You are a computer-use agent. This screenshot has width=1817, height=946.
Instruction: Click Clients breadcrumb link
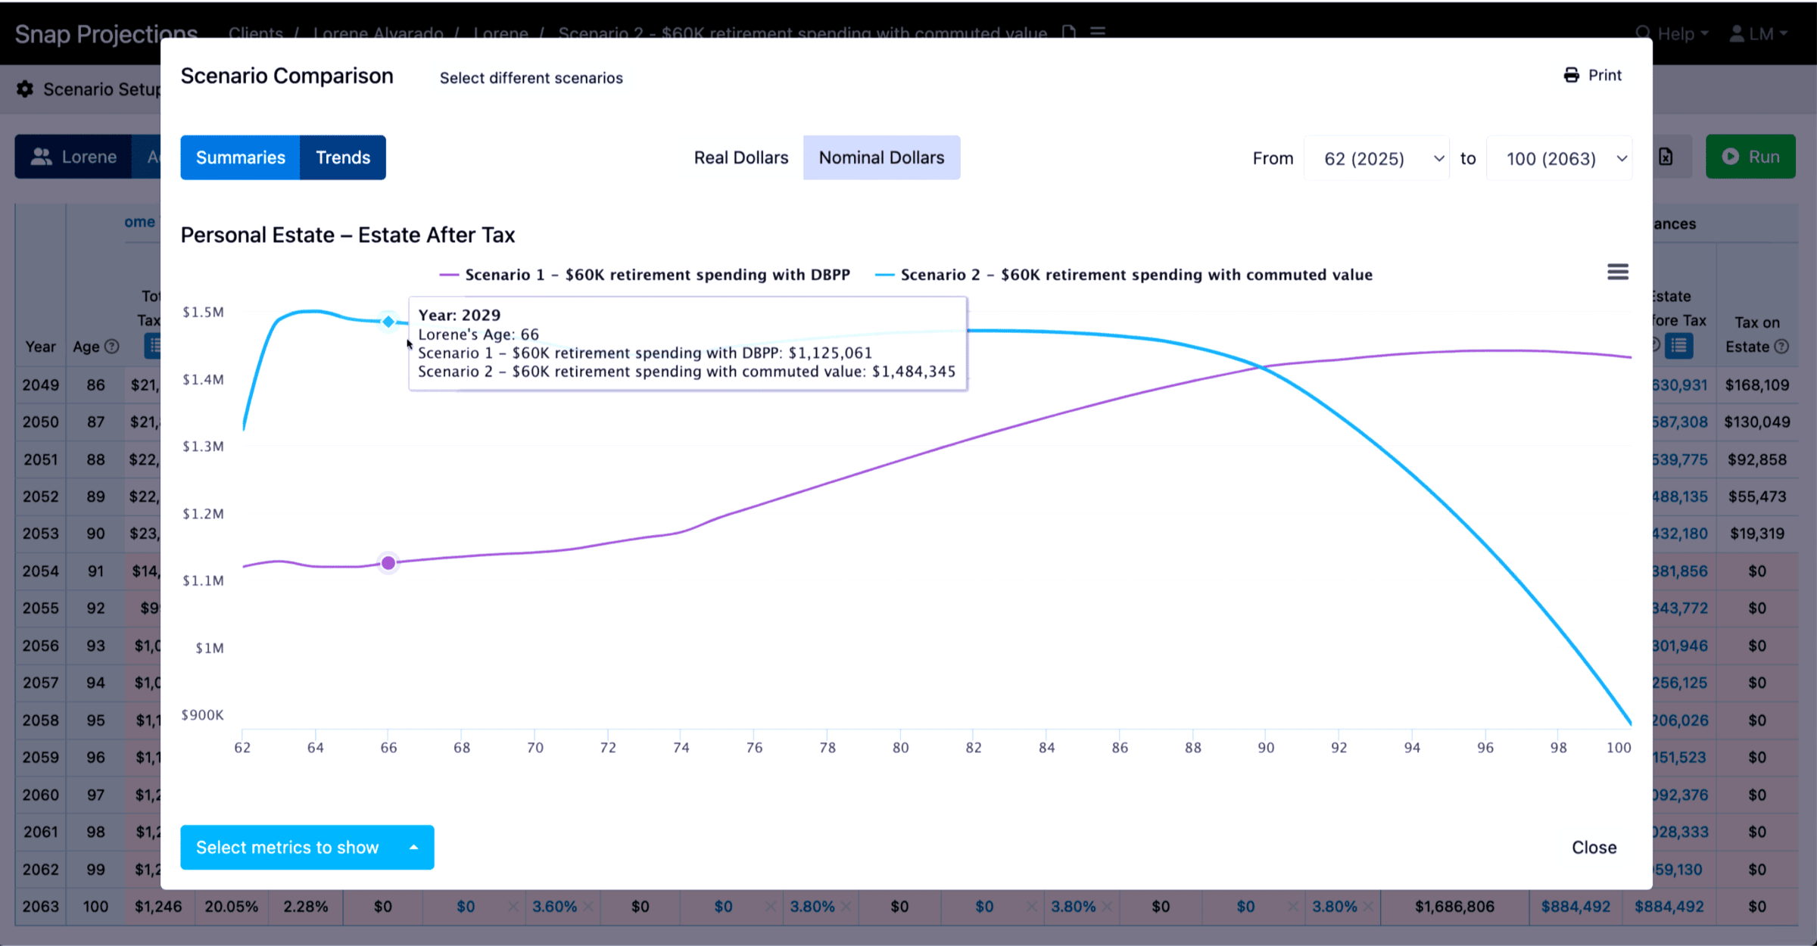tap(256, 33)
